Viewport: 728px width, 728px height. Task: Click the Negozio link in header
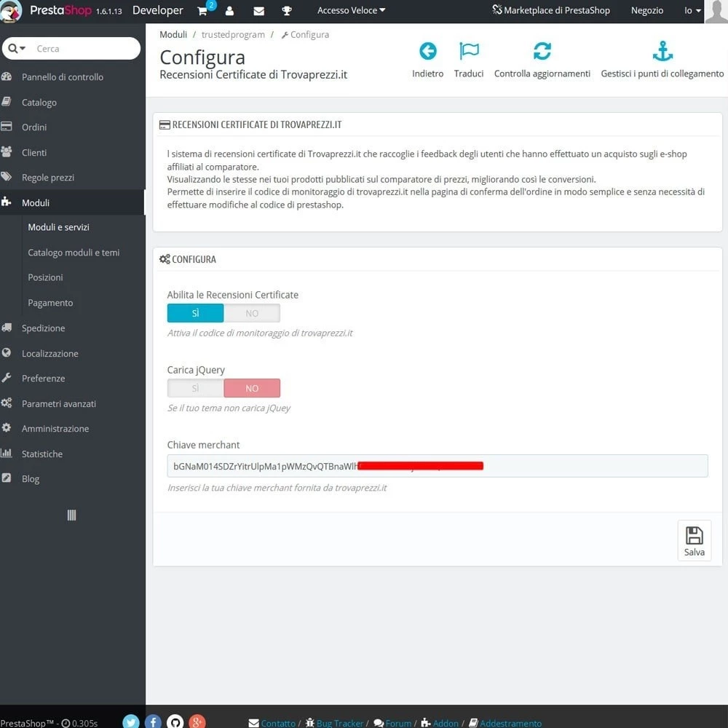point(646,10)
